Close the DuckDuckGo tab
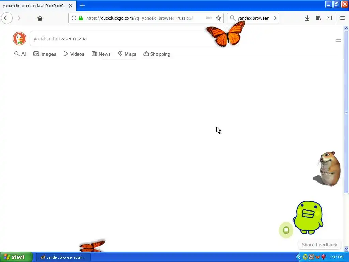Viewport: 349px width, 262px height. (71, 6)
